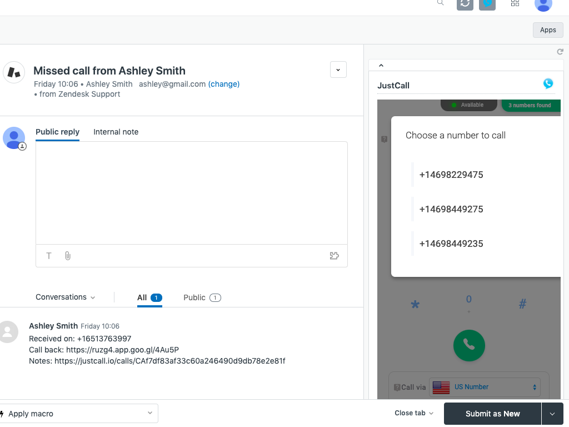Viewport: 569px width, 427px height.
Task: Expand the Conversations filter dropdown
Action: pos(66,297)
